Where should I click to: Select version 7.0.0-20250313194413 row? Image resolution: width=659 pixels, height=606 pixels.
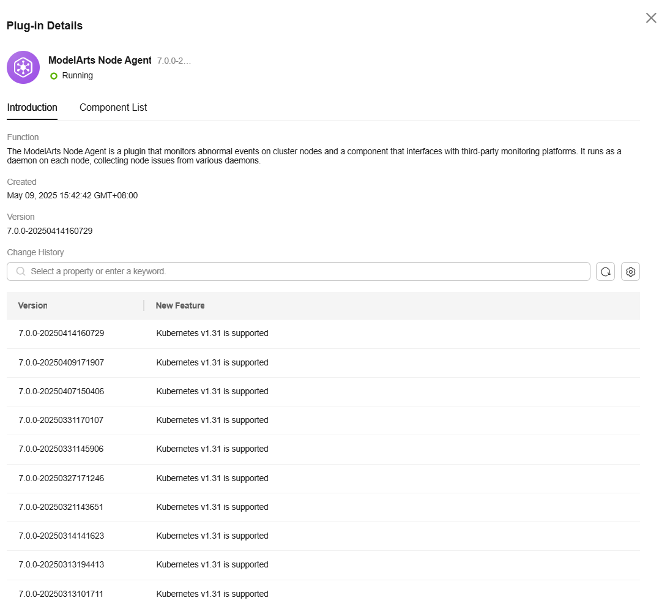(x=323, y=565)
